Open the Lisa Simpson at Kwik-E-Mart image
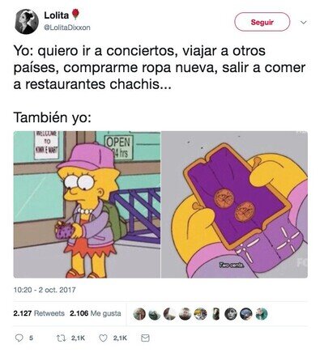This screenshot has height=357, width=324. pos(87,205)
